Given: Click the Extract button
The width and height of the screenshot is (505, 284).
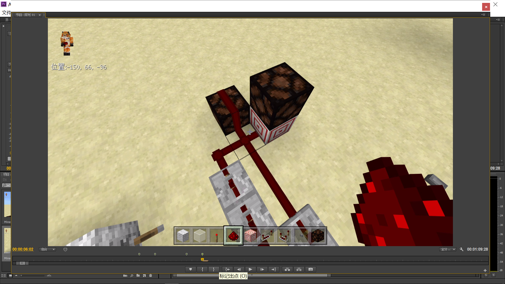Looking at the screenshot, I should coord(299,269).
